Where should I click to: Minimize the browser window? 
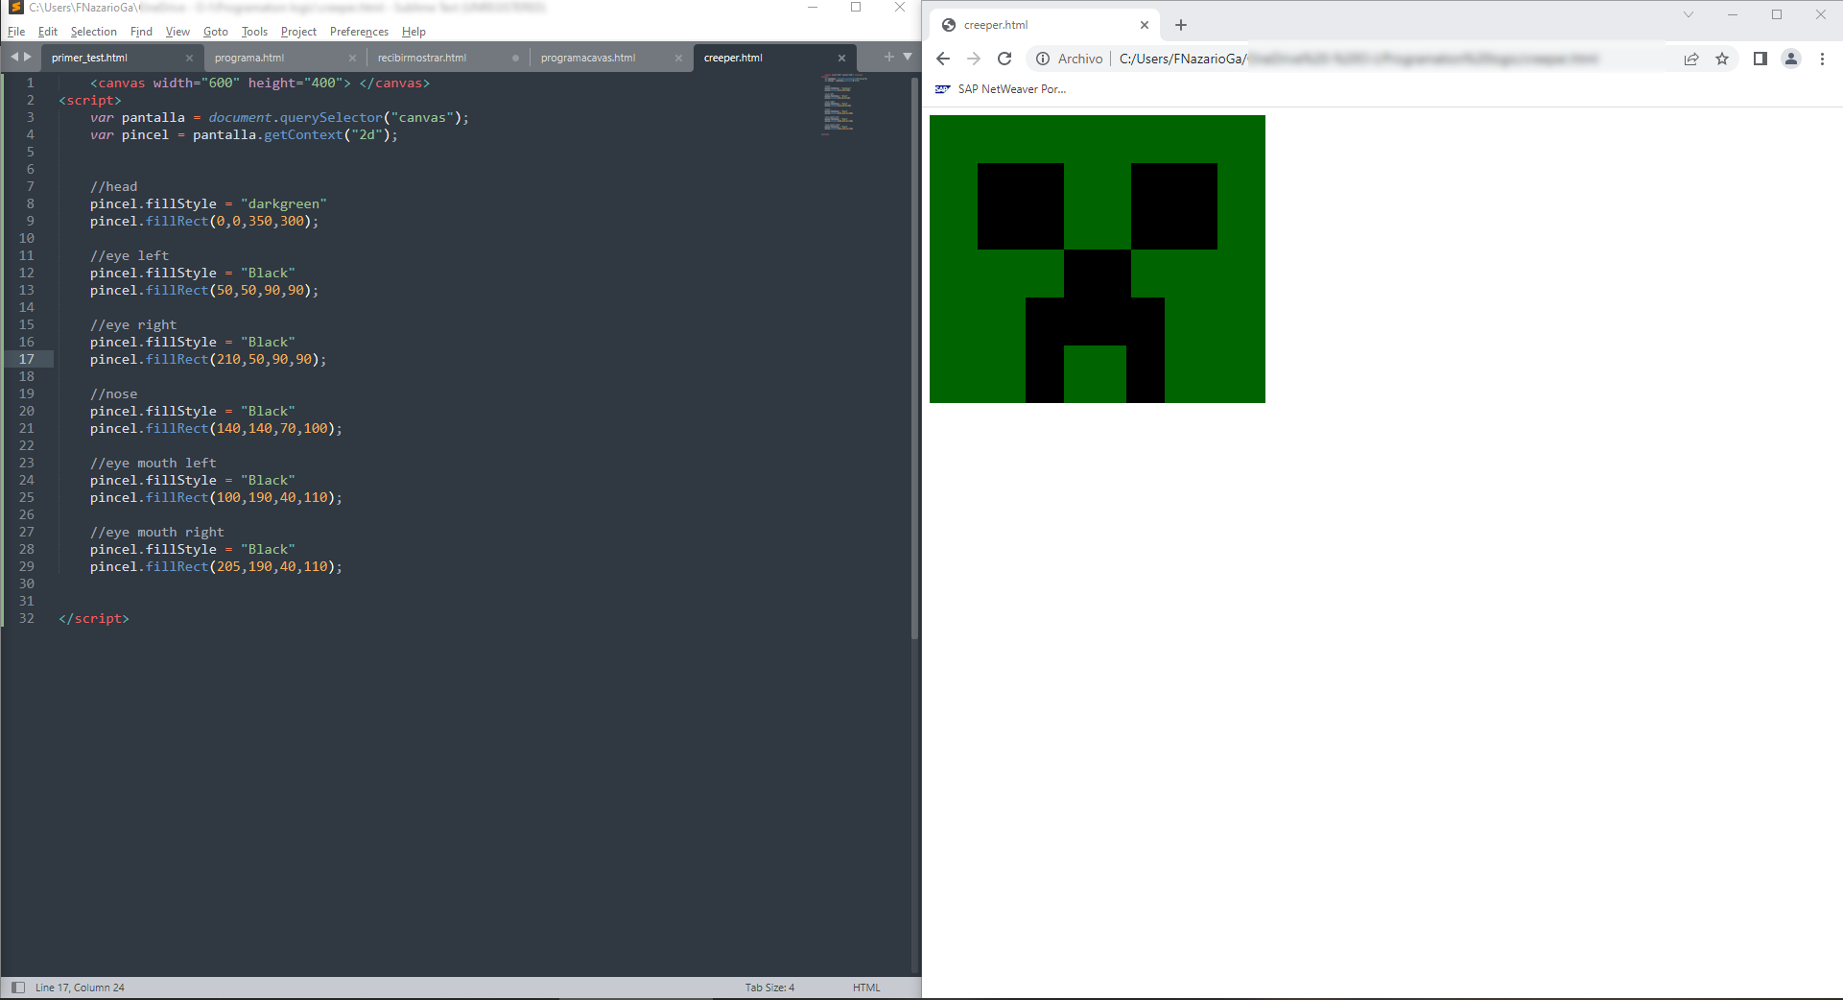tap(1733, 14)
